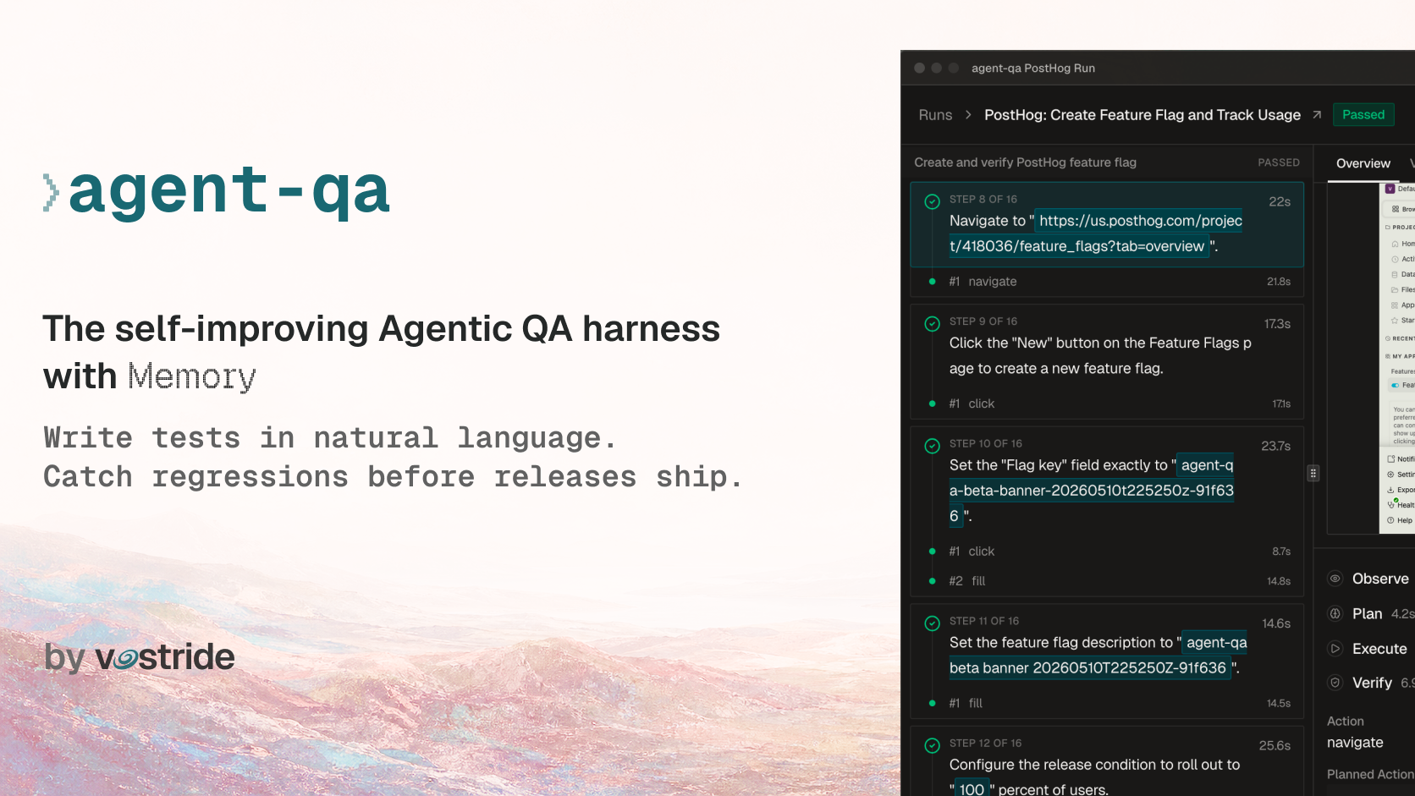1415x796 pixels.
Task: Click the check icon on Step 10 of 16
Action: [x=932, y=446]
